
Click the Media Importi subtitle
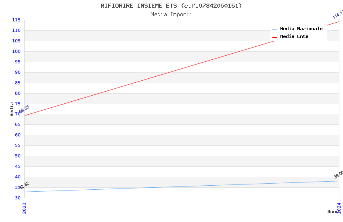click(171, 15)
